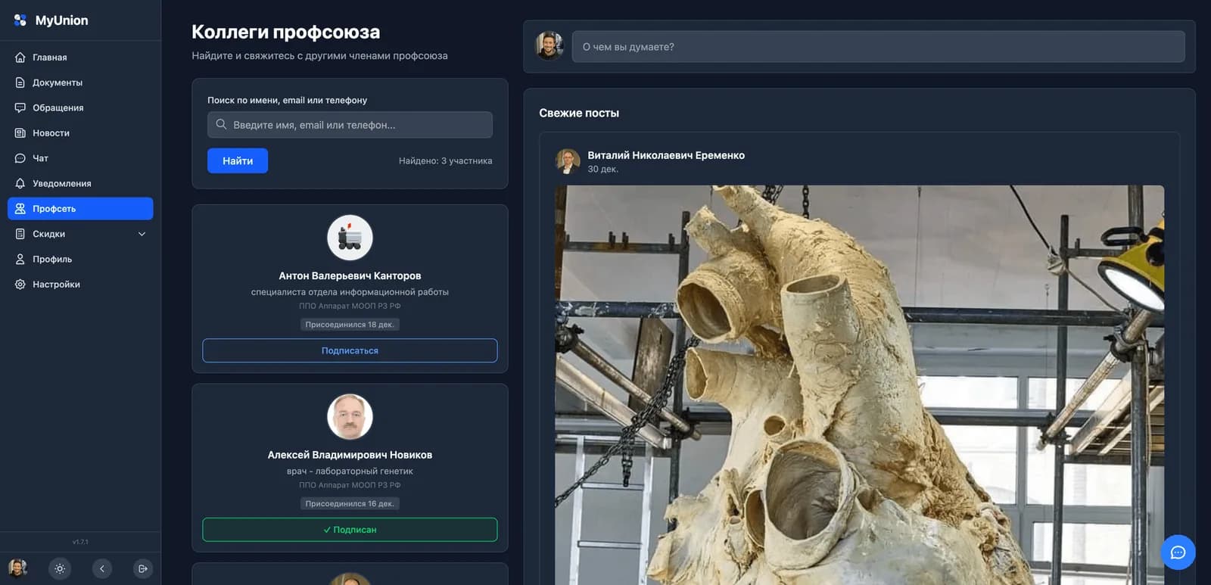Click the "врач - лабораторный генетик" job title

[350, 471]
